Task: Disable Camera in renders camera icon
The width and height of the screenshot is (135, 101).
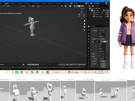Action: (108, 12)
